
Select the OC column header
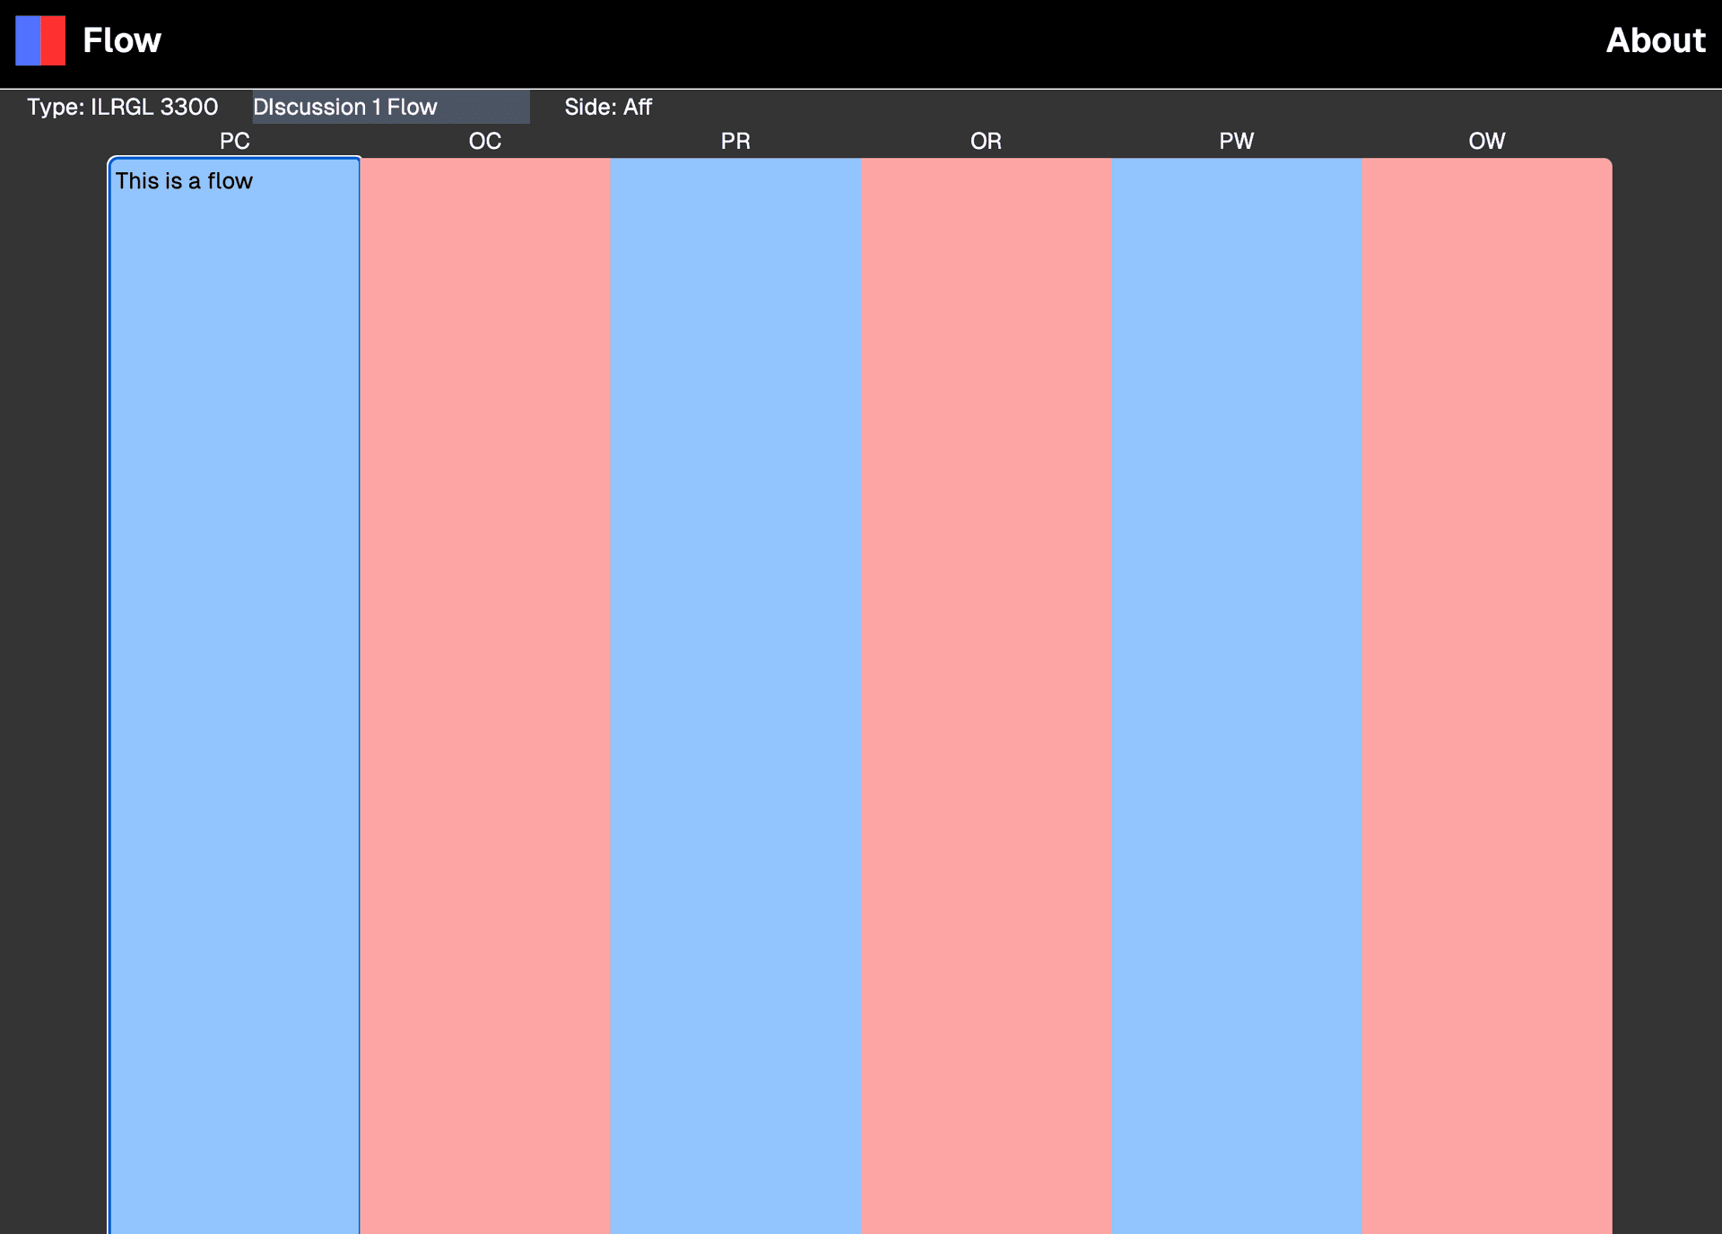click(484, 141)
